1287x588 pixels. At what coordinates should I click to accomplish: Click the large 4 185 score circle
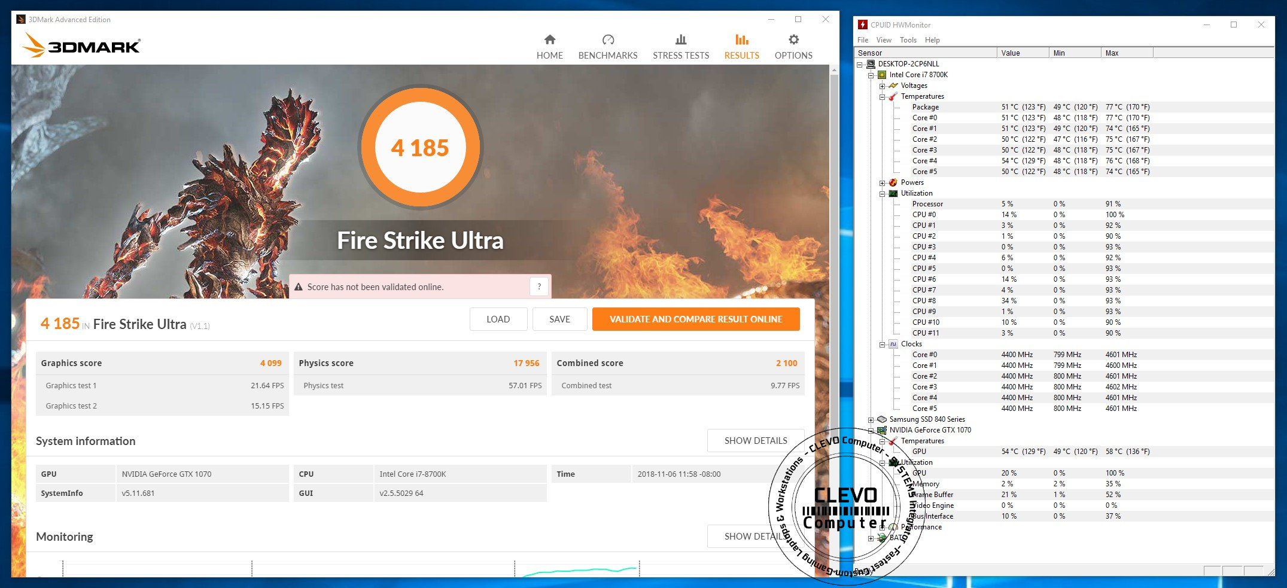point(420,147)
